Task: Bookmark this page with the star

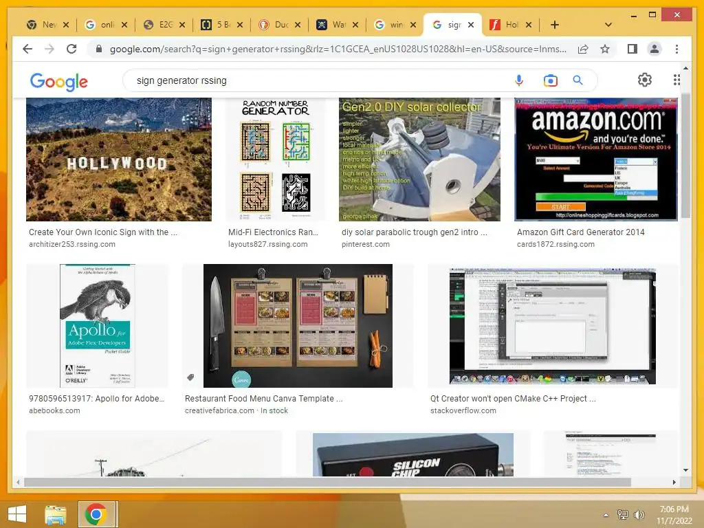Action: [x=605, y=49]
